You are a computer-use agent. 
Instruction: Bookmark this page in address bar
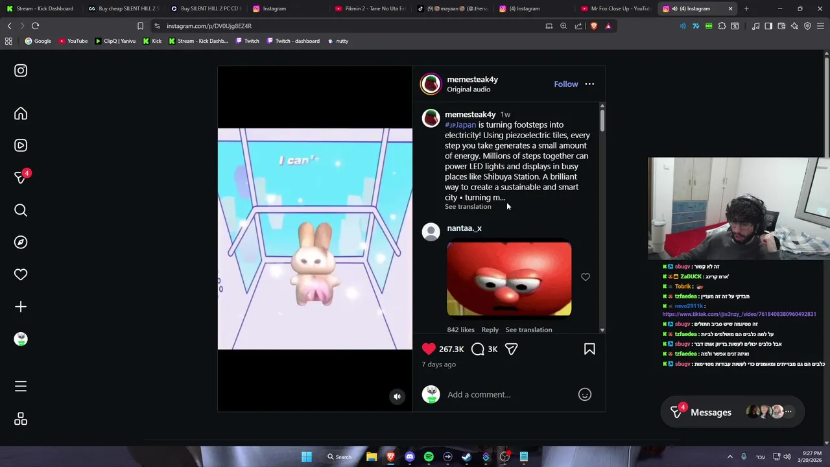click(140, 26)
